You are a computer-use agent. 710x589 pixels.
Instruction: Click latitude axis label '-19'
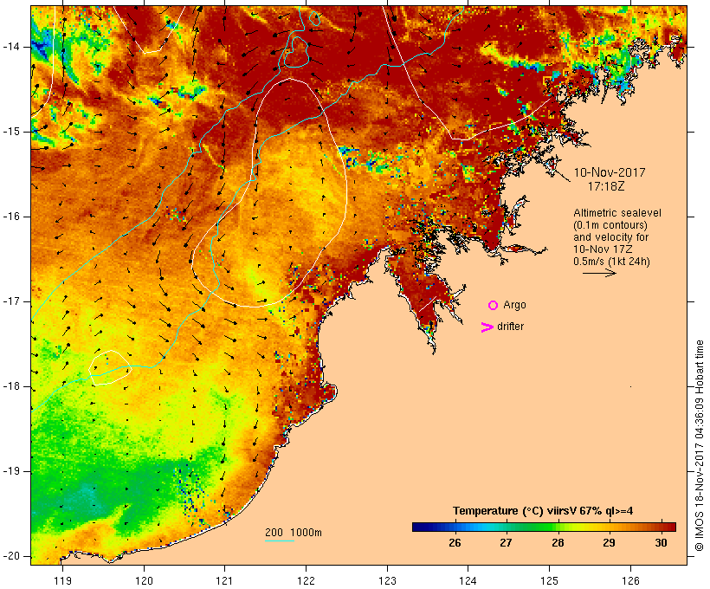[11, 471]
